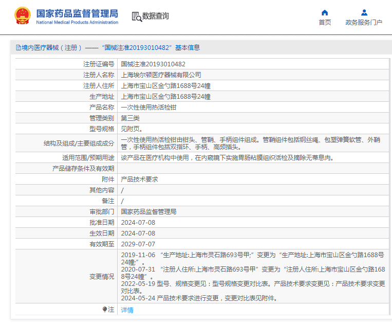This screenshot has height=324, width=392.
Task: Go to 首页 via text label
Action: coord(325,23)
